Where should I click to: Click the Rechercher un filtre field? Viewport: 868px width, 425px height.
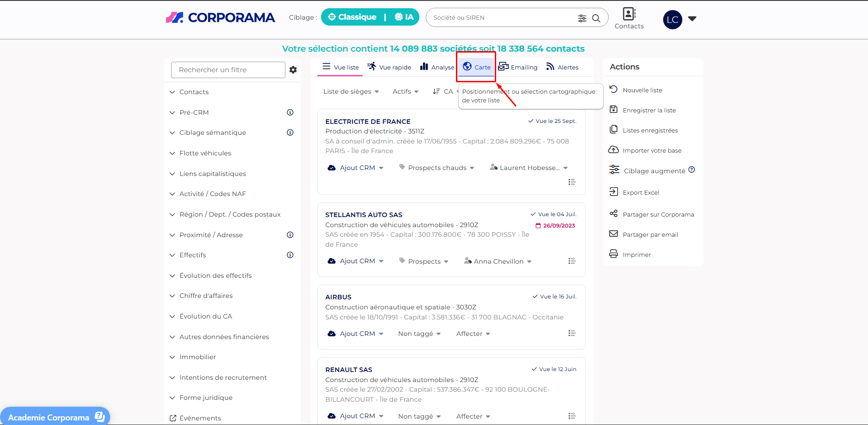[x=228, y=70]
